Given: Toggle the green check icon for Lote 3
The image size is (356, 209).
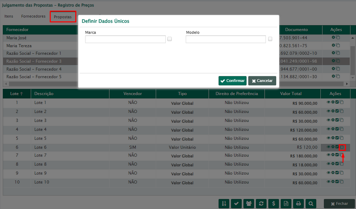Looking at the screenshot, I should coord(337,120).
